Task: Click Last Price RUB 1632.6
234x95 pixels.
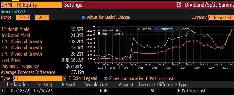Action: pos(72,60)
